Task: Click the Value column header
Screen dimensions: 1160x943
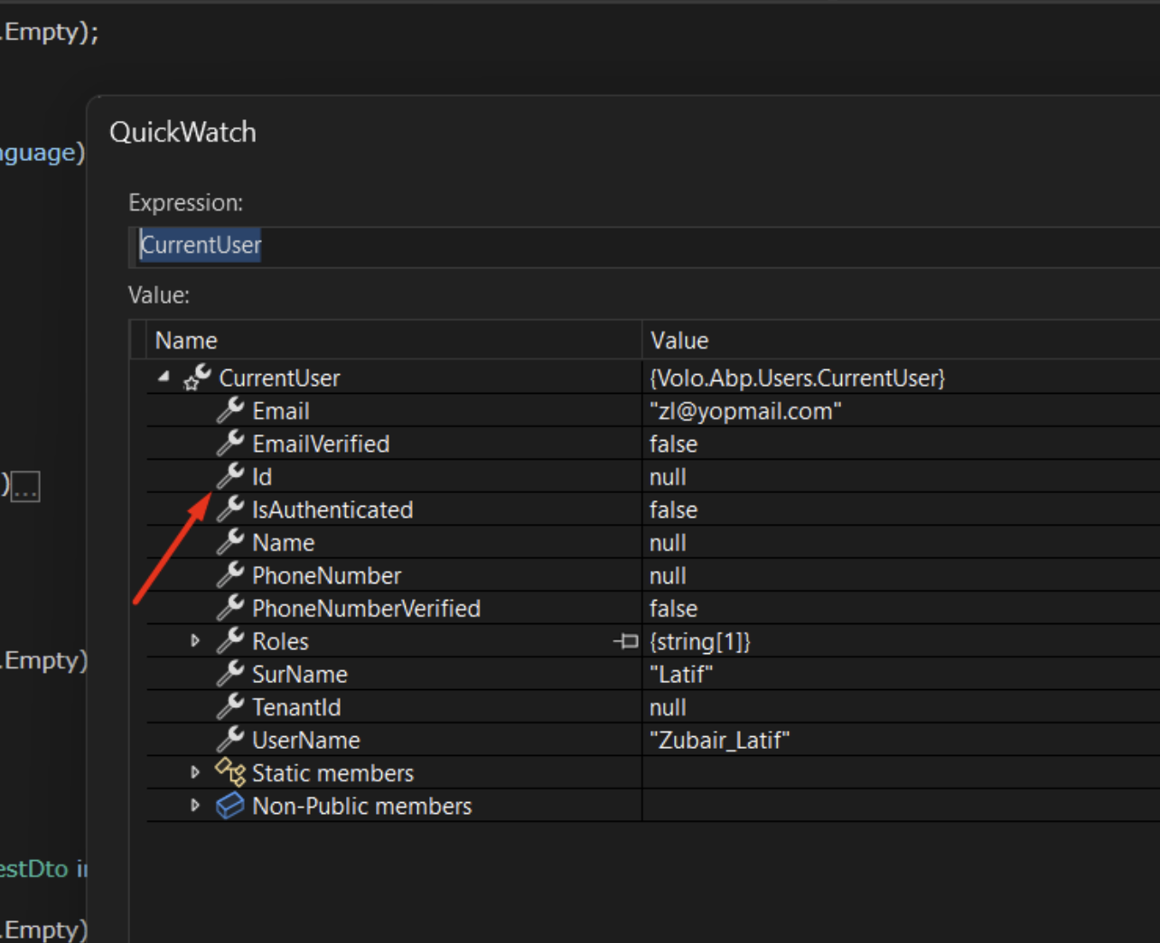Action: pyautogui.click(x=679, y=341)
